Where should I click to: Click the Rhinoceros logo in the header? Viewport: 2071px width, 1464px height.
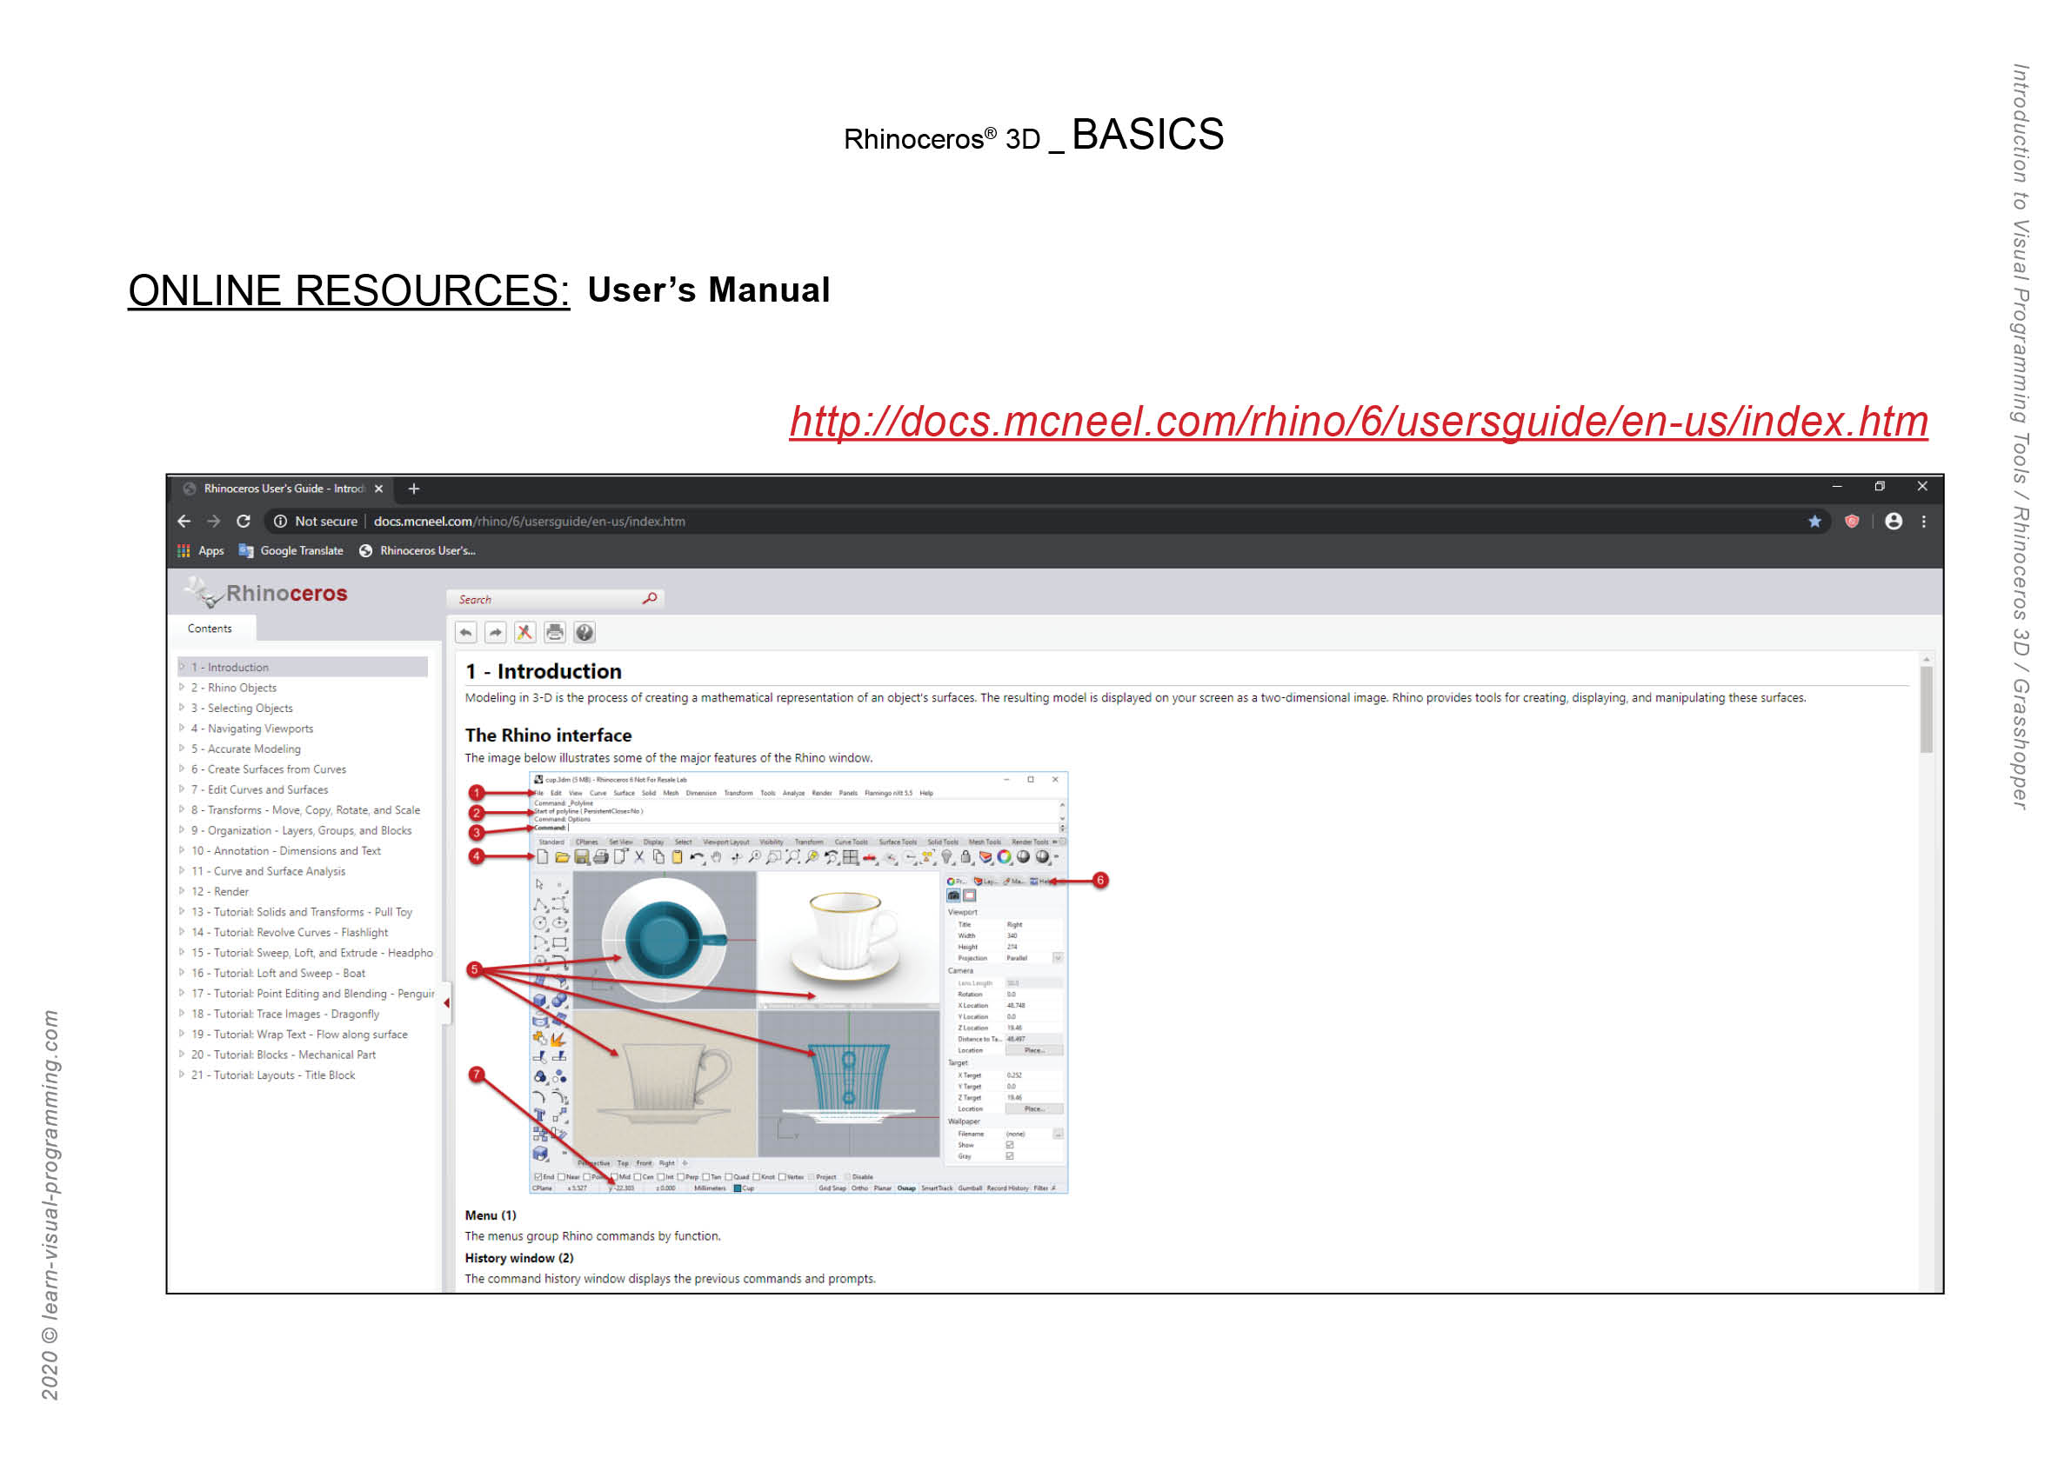(266, 592)
